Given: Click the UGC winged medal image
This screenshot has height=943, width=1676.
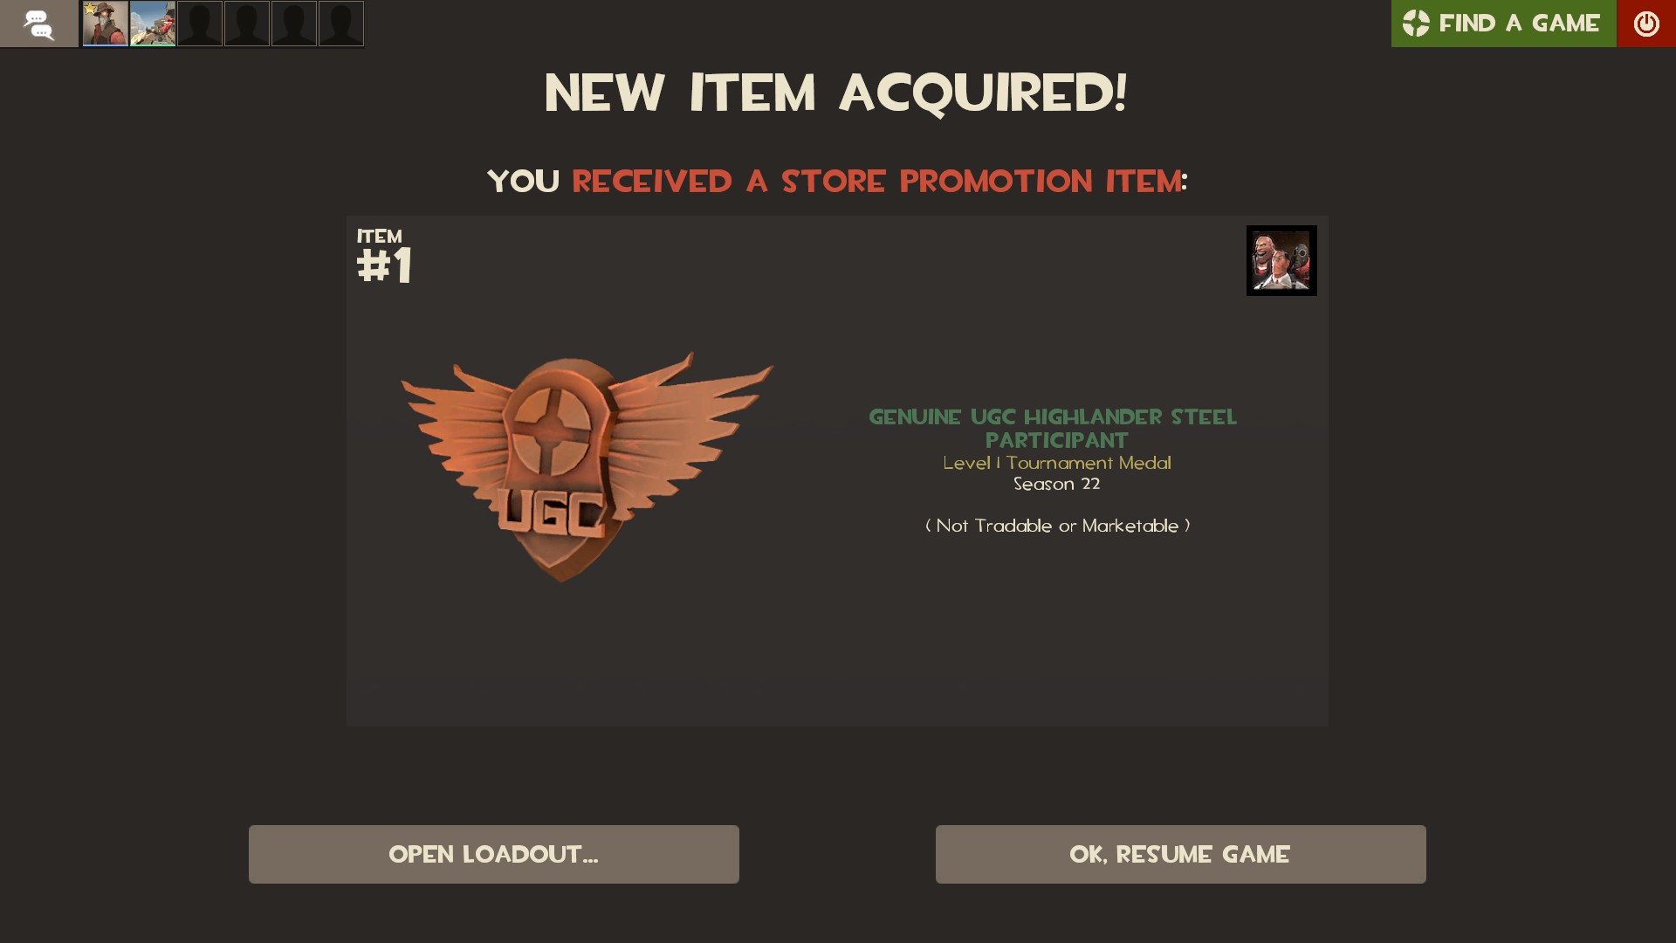Looking at the screenshot, I should [587, 466].
